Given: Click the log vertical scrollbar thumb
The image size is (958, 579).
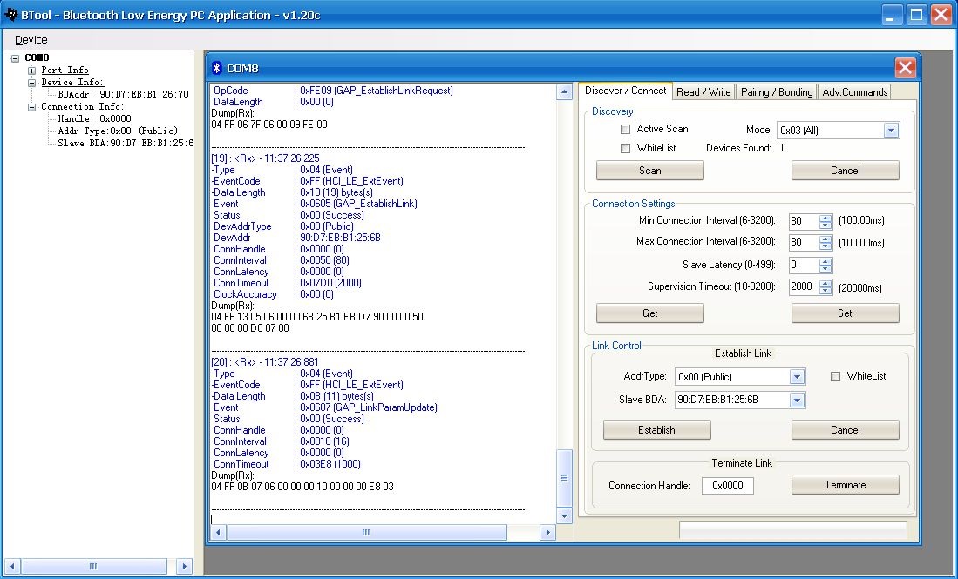Looking at the screenshot, I should [565, 478].
